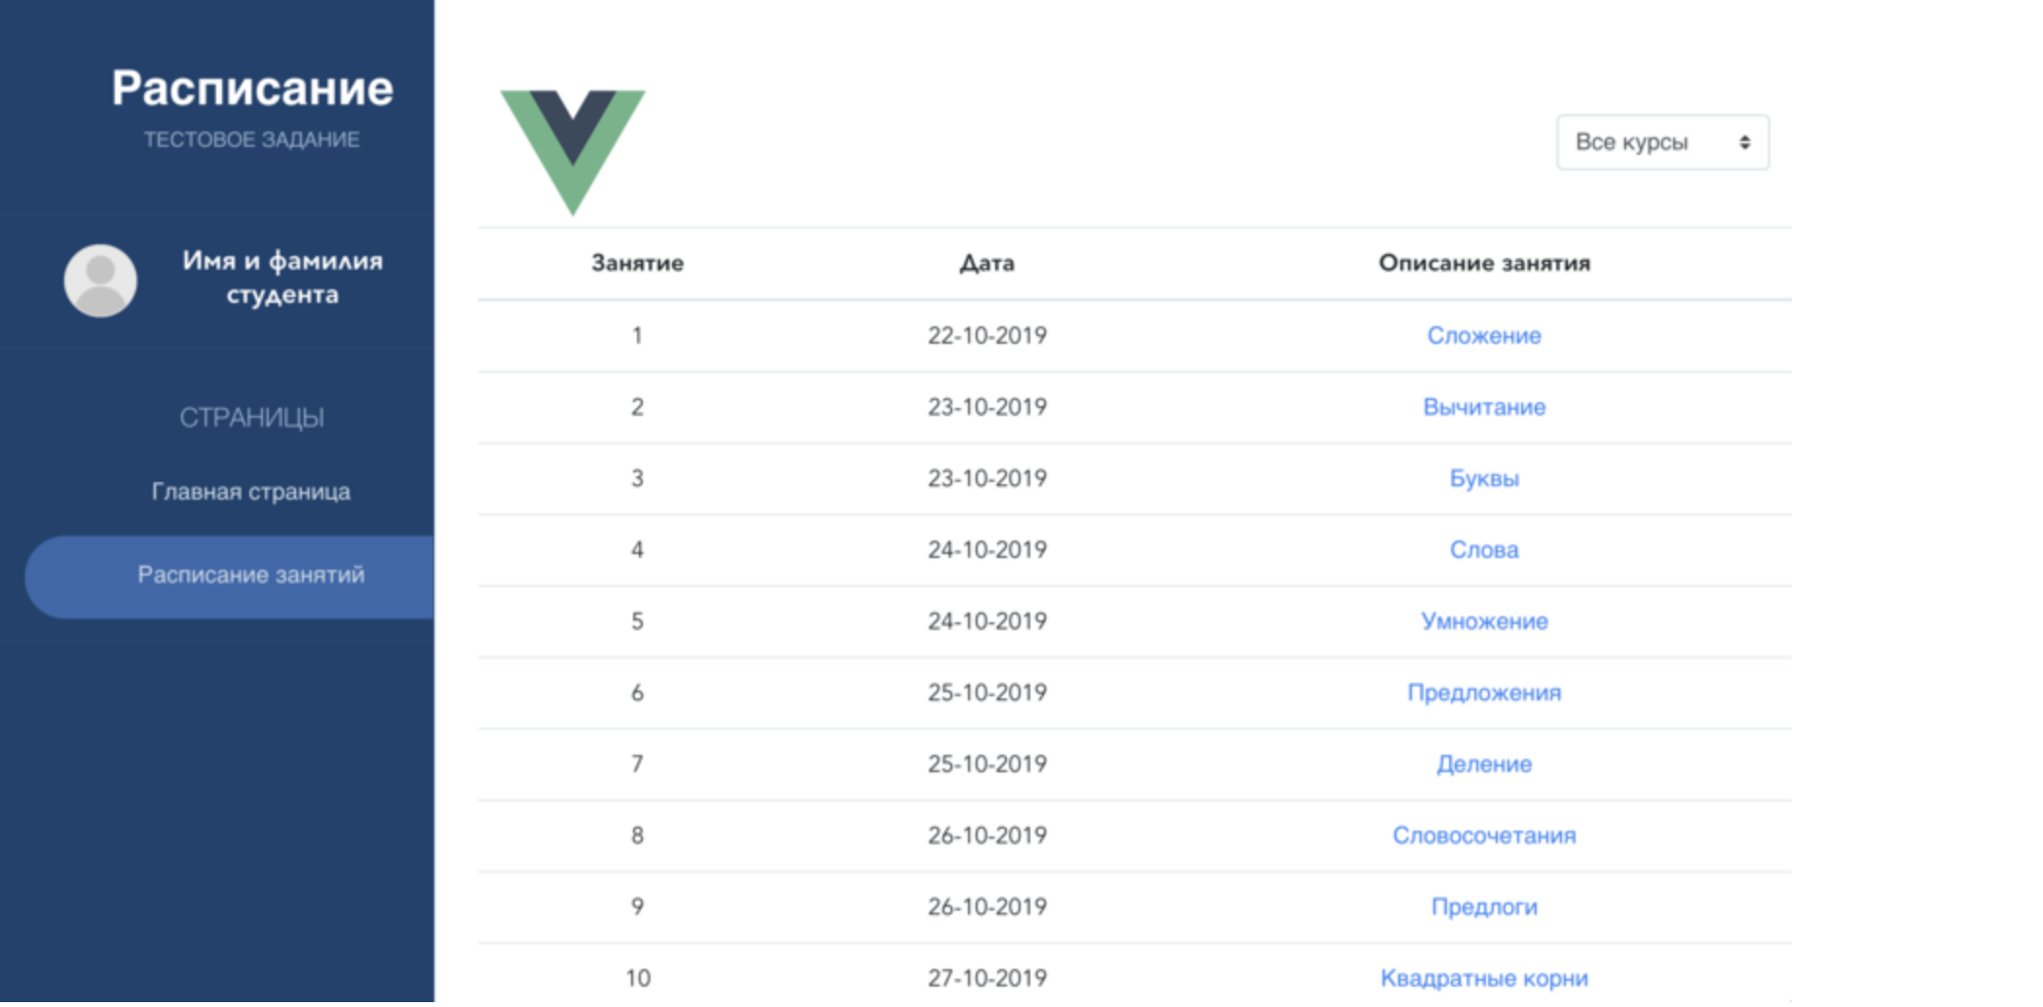Click the Предлоги lesson link
Viewport: 2043px width, 1007px height.
pyautogui.click(x=1484, y=907)
